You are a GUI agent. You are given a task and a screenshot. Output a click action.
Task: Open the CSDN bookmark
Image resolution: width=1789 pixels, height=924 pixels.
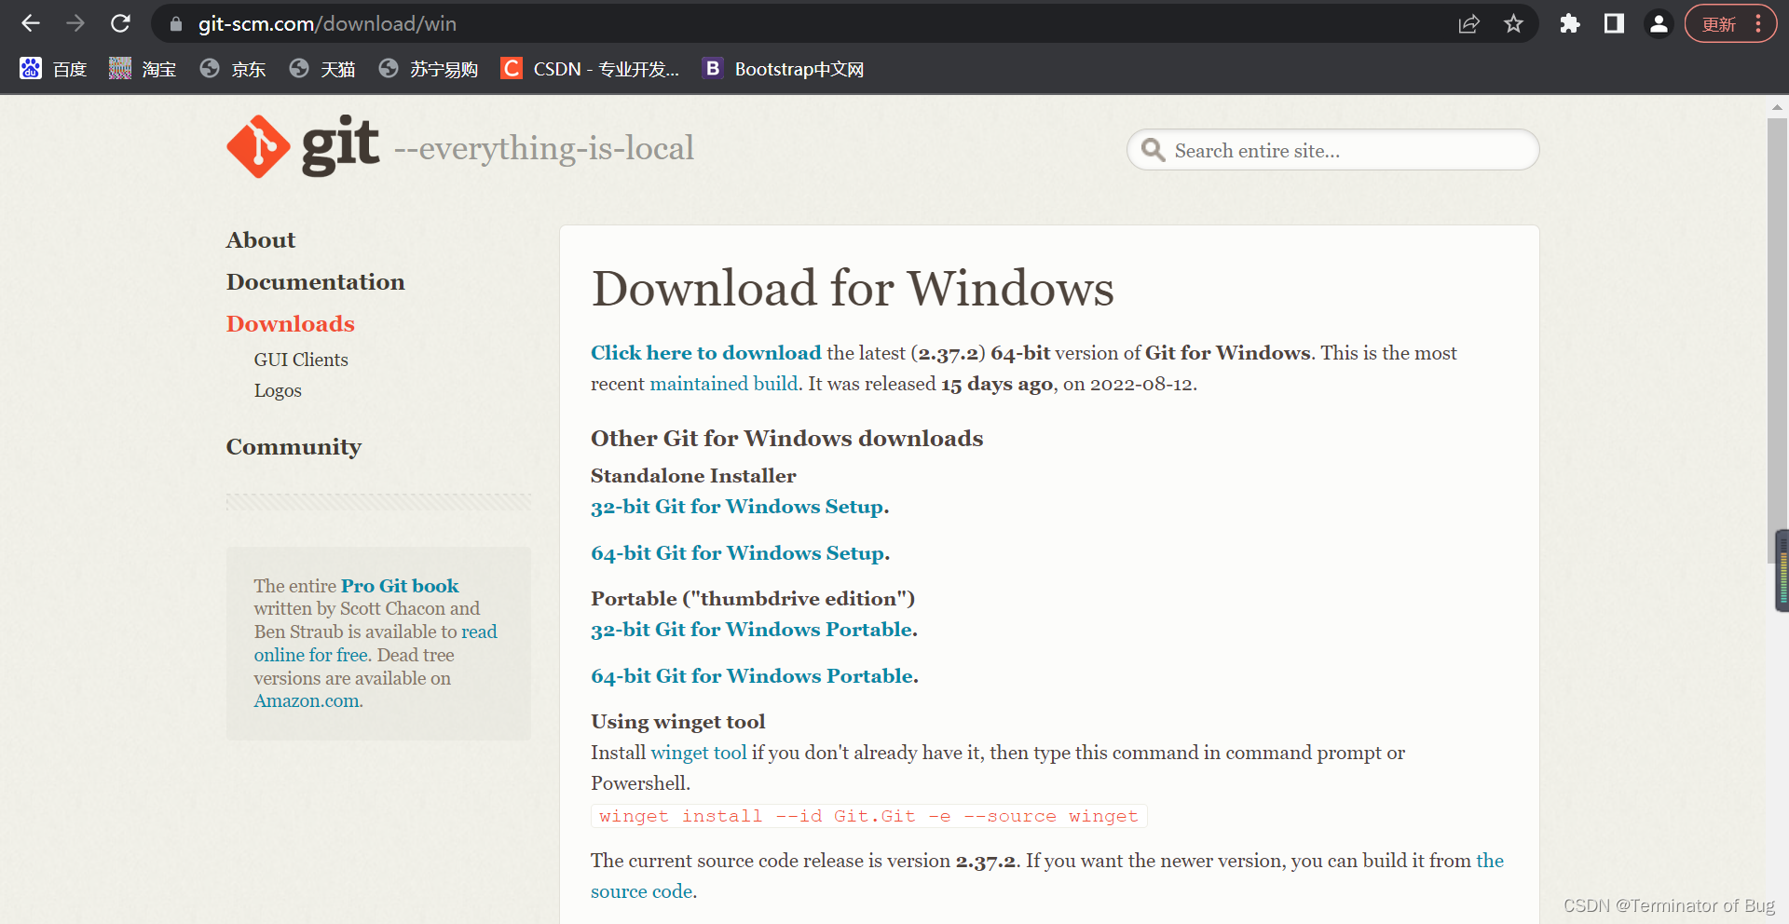(590, 69)
